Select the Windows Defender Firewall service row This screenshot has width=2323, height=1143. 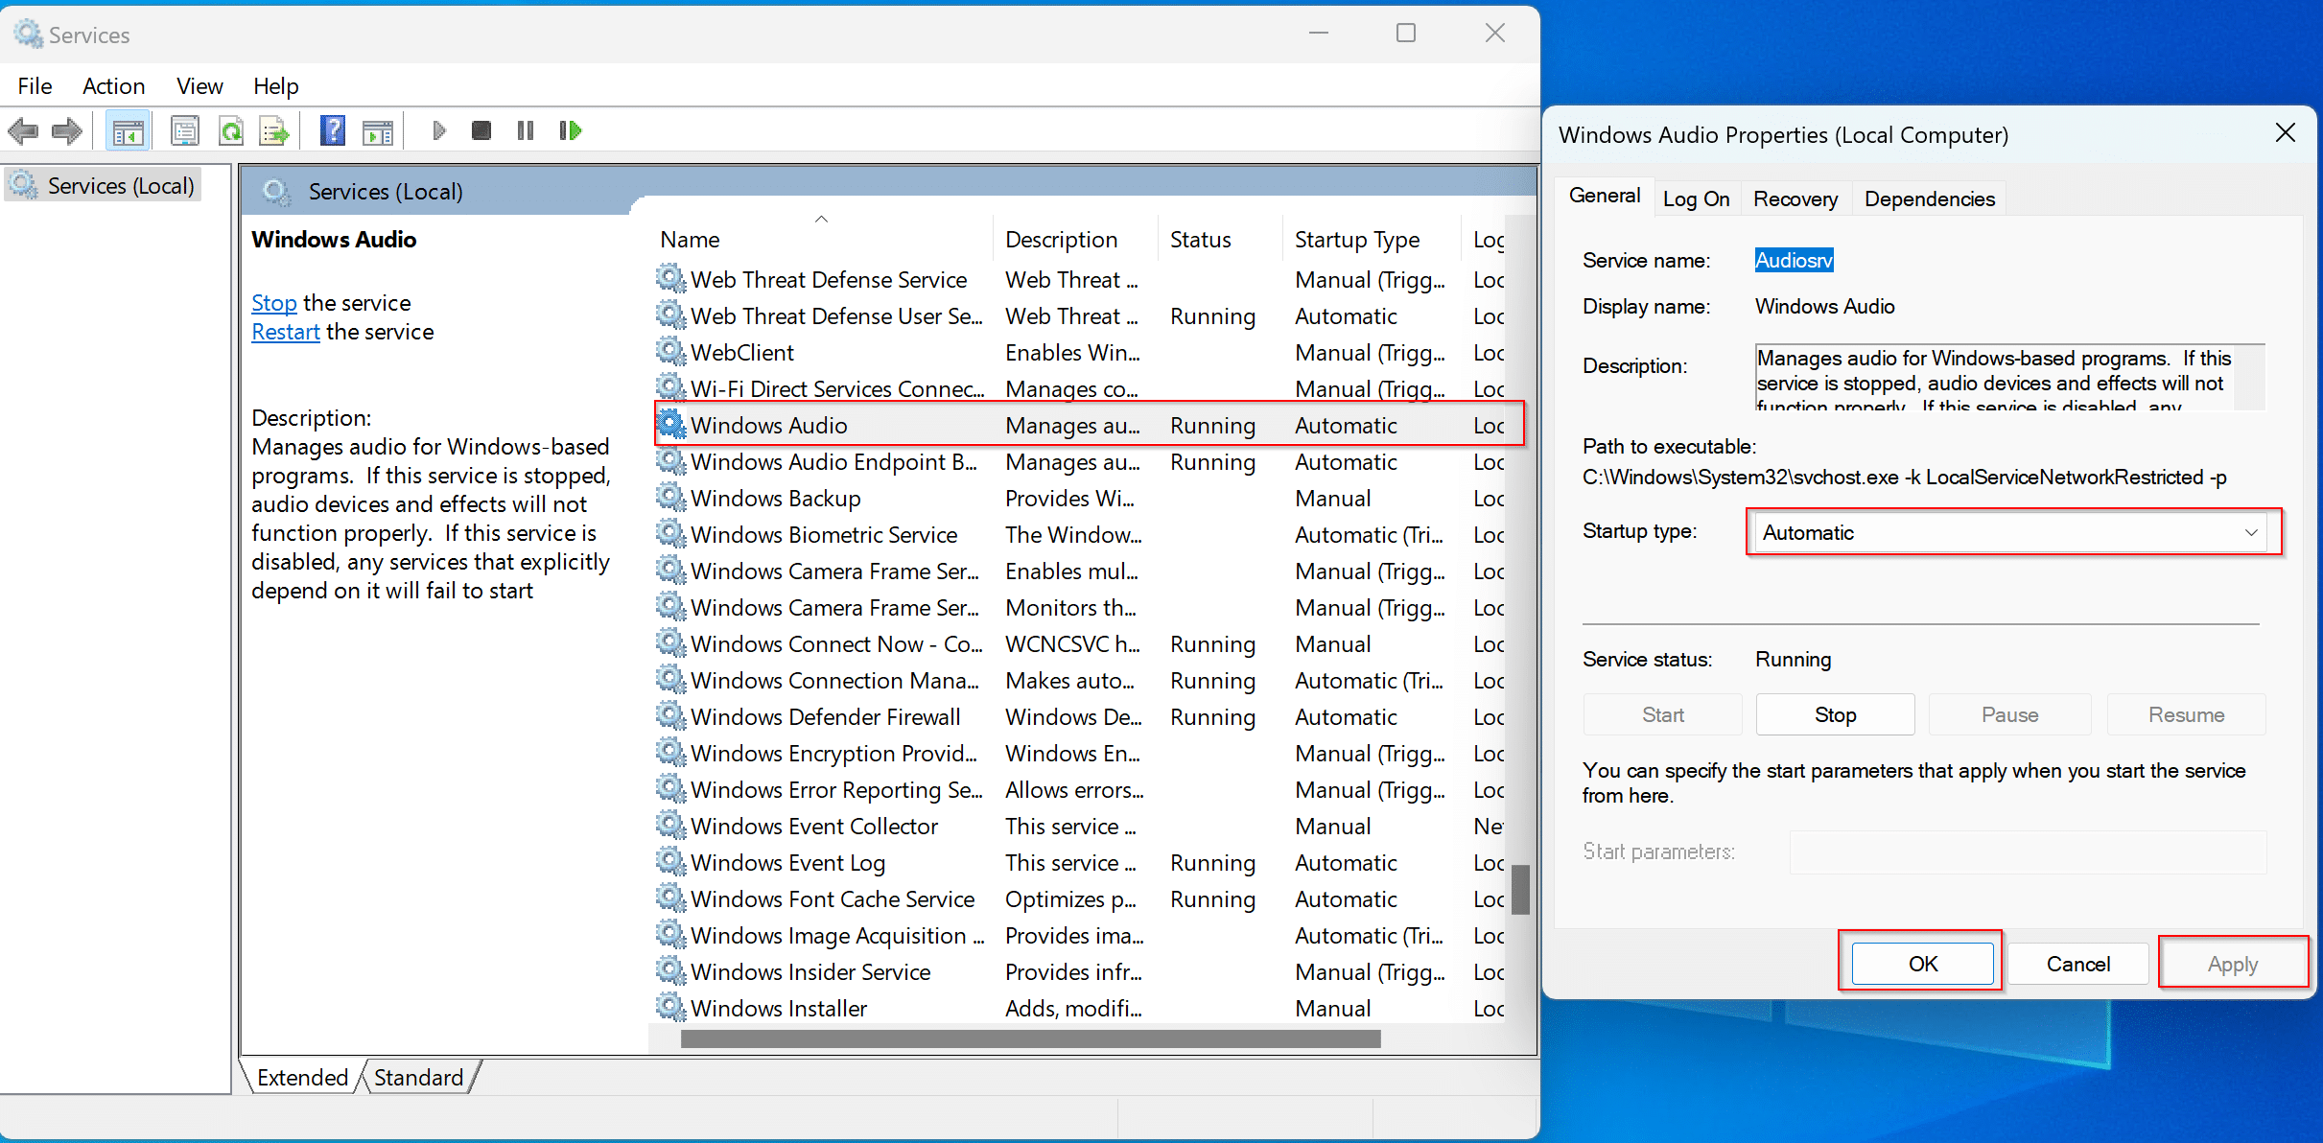click(x=825, y=717)
